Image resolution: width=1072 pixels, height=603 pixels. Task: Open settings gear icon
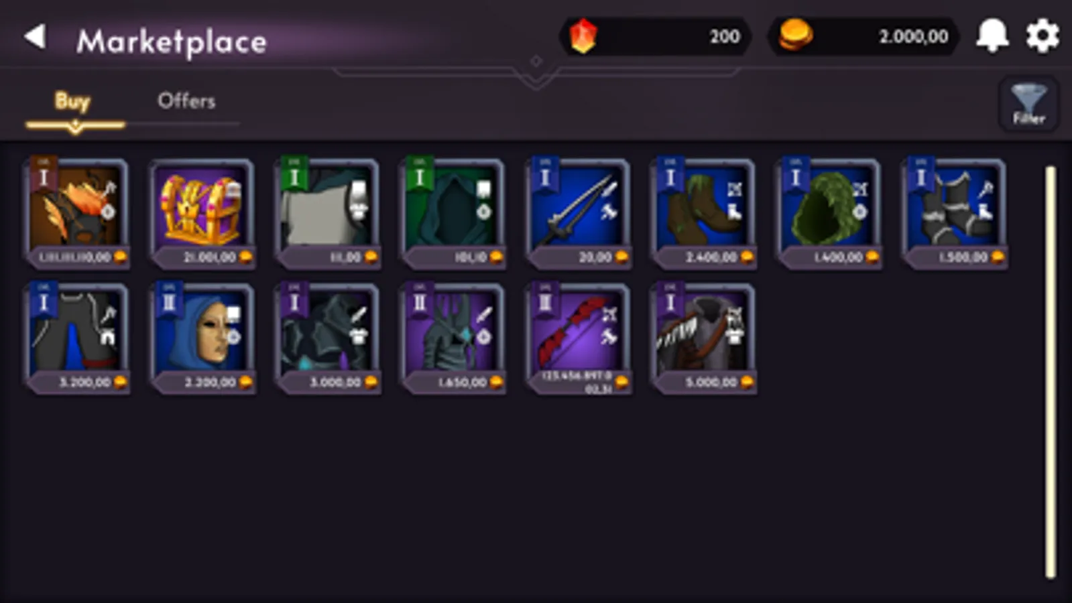1043,36
